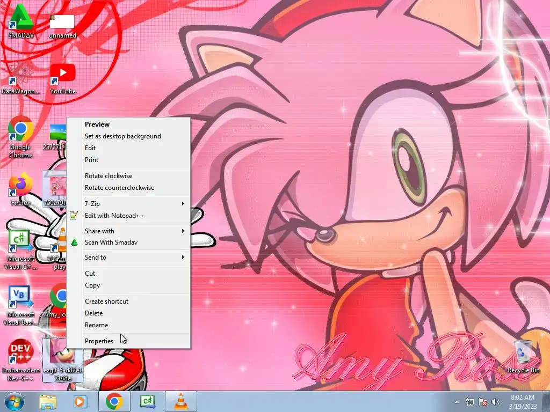This screenshot has width=550, height=412.
Task: Select the ezgif image file on the desktop
Action: pos(62,360)
